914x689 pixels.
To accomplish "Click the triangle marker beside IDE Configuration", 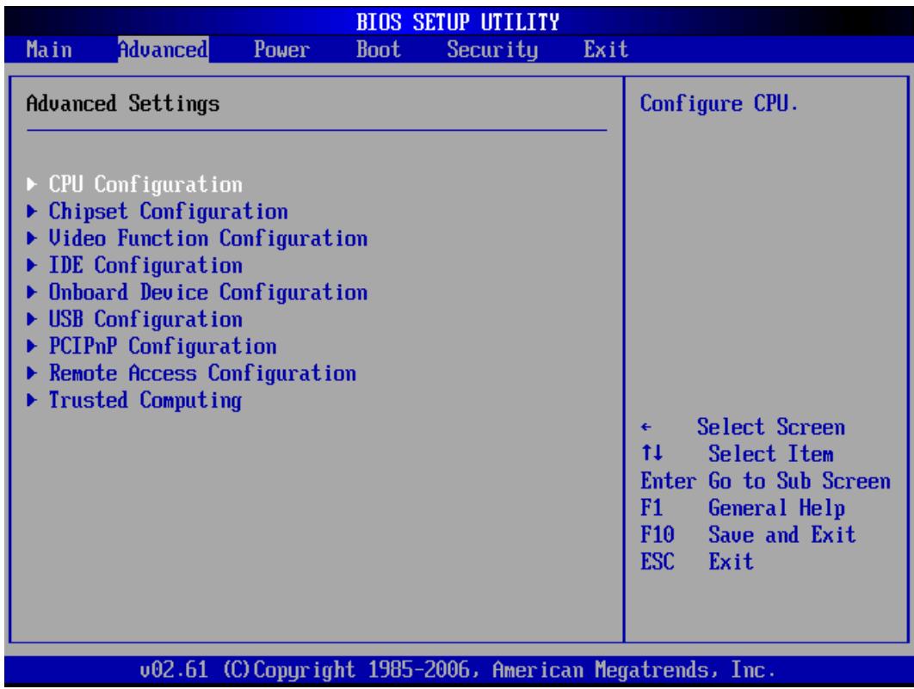I will click(x=32, y=266).
